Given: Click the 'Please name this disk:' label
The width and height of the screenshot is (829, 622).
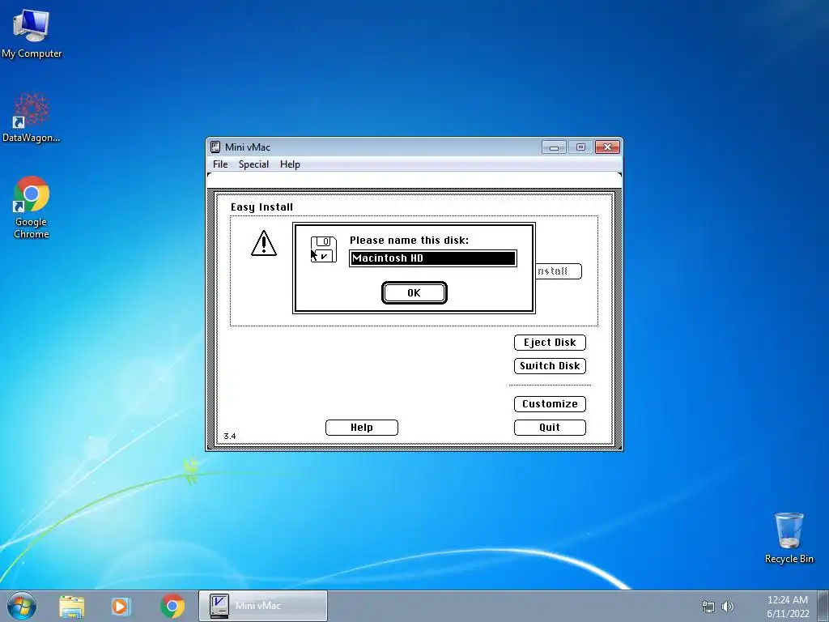Looking at the screenshot, I should click(x=409, y=240).
